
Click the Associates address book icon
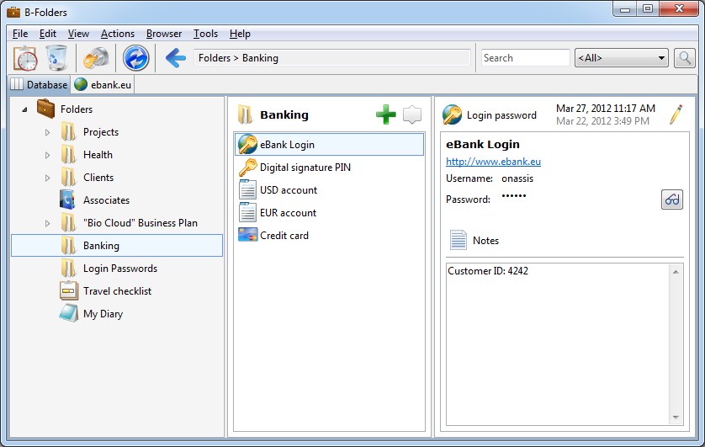coord(67,200)
